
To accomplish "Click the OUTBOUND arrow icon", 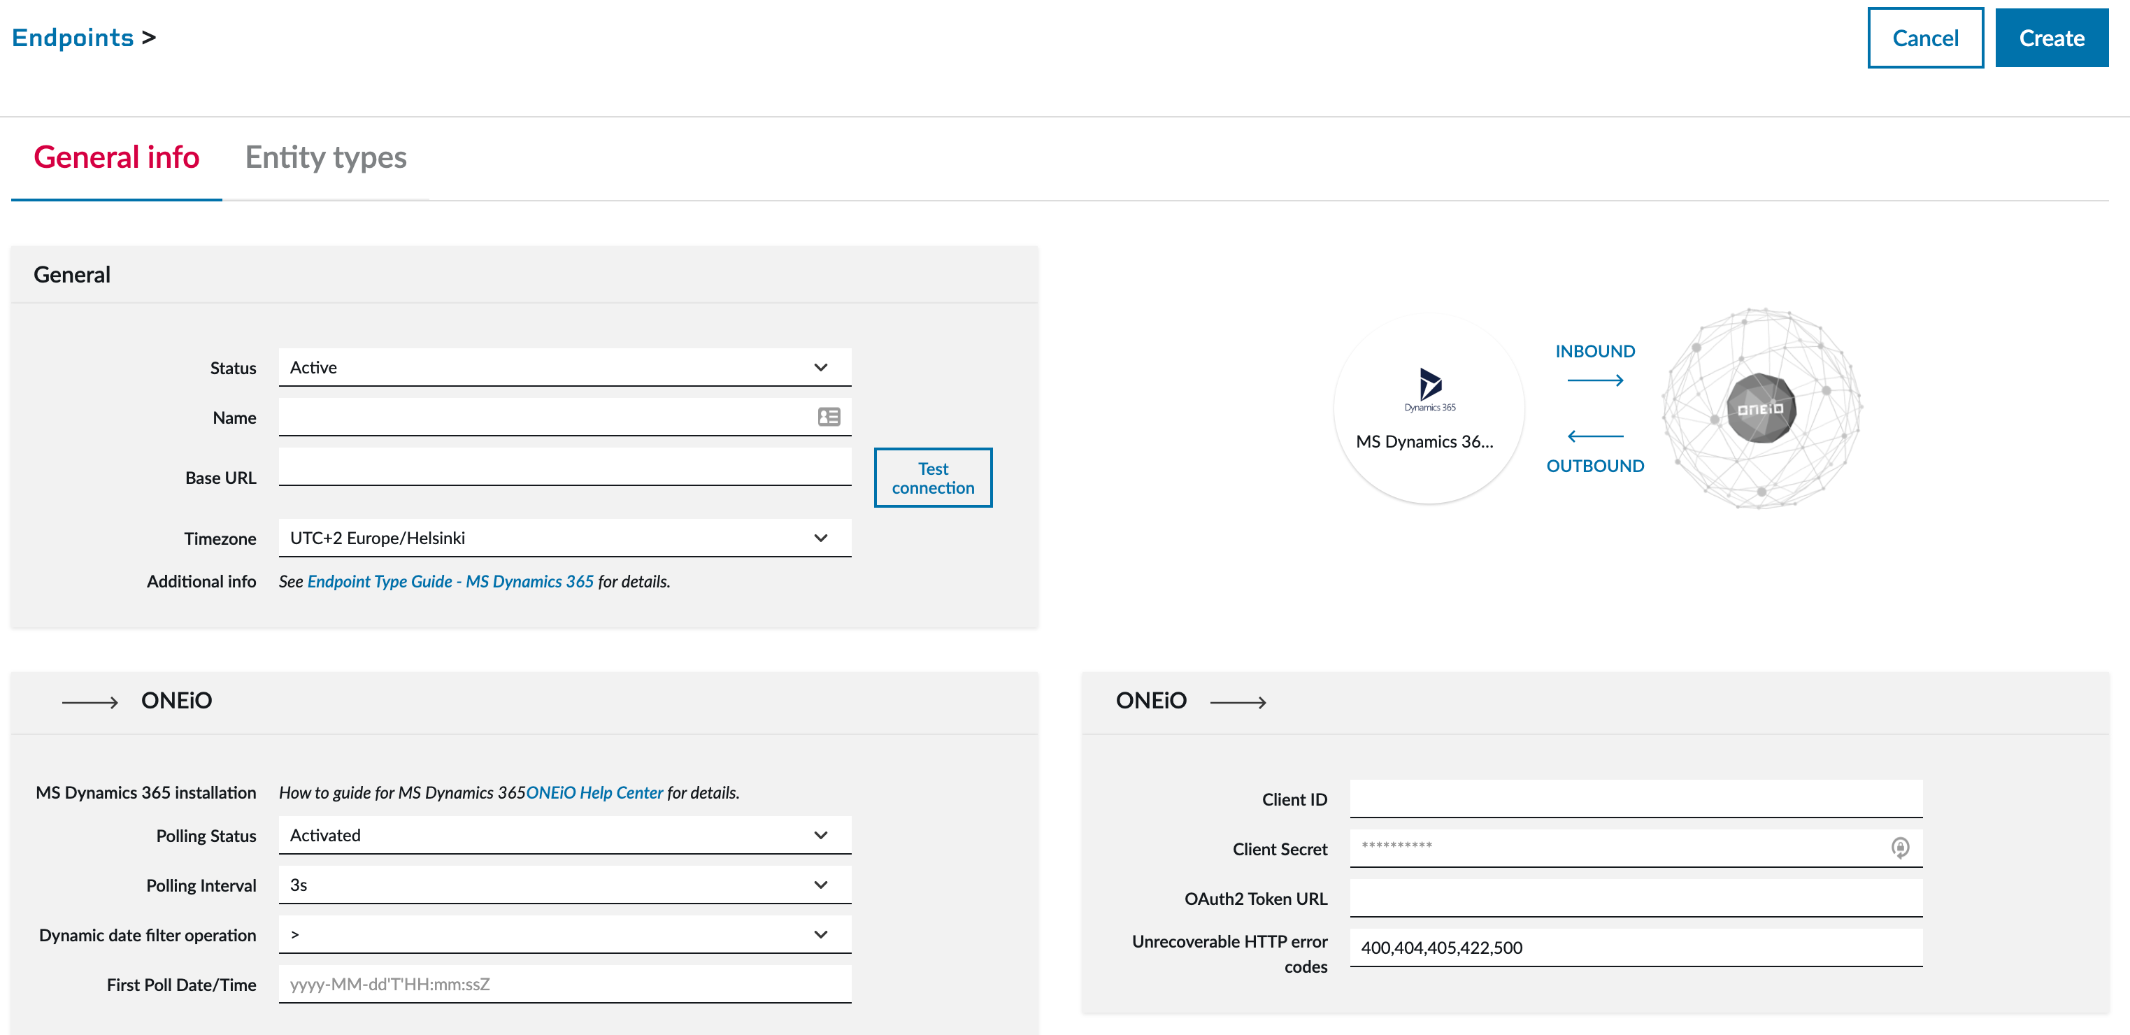I will (1595, 436).
